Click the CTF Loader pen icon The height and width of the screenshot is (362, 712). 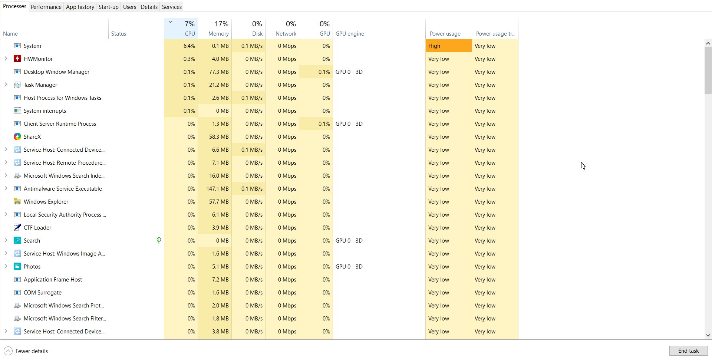click(x=17, y=227)
